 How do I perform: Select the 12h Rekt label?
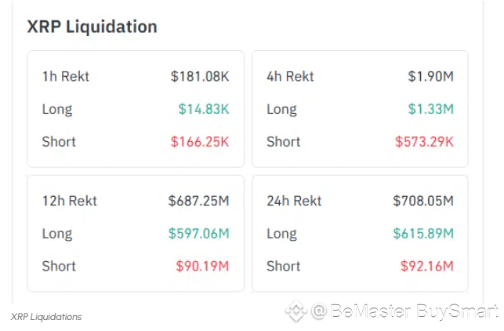coord(70,201)
